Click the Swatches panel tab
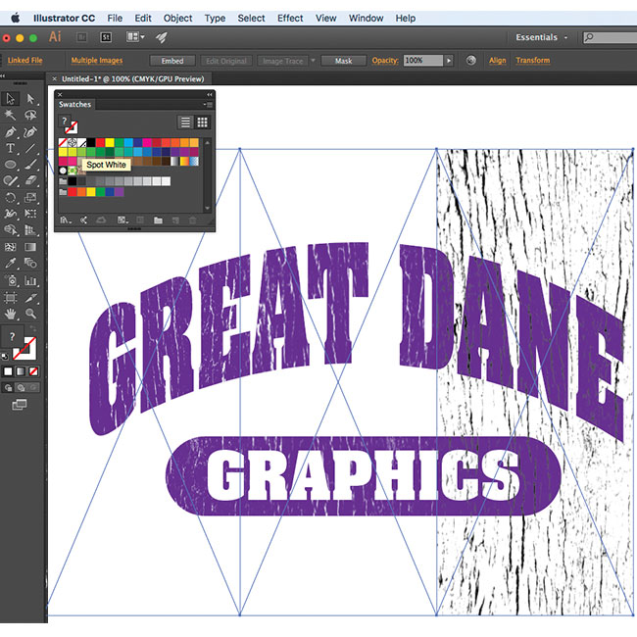Image resolution: width=637 pixels, height=637 pixels. coord(74,105)
